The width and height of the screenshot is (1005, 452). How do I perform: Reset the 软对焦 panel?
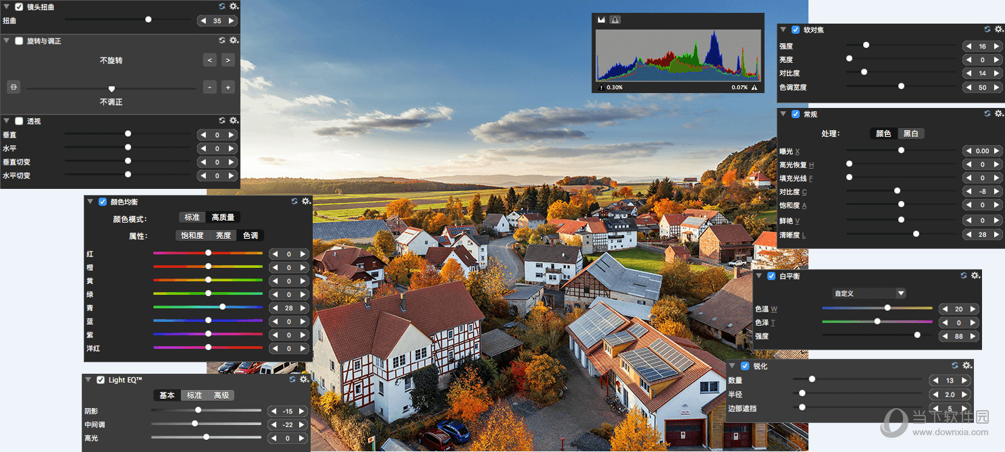pyautogui.click(x=987, y=30)
